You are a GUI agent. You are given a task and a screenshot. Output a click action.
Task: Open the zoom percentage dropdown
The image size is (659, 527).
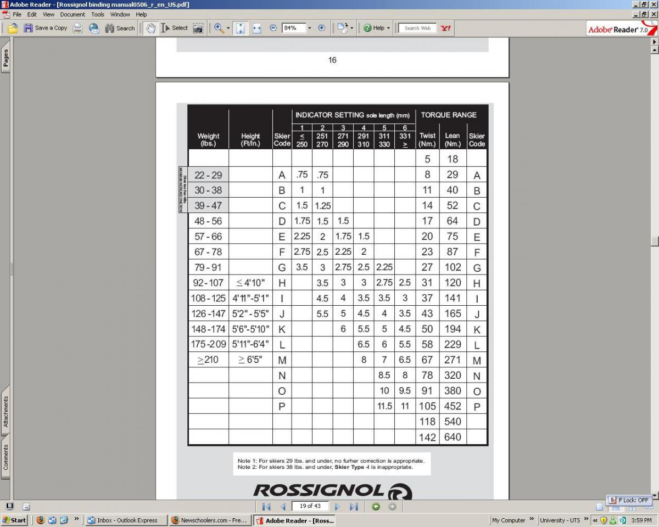point(309,28)
